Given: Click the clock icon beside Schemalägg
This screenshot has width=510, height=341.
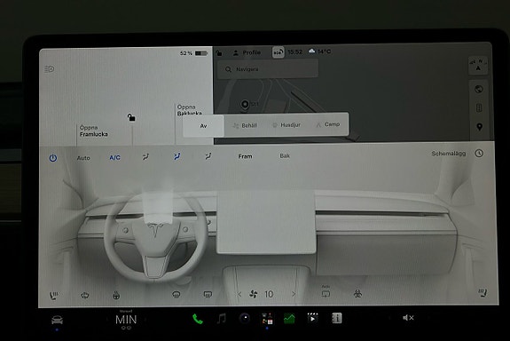Looking at the screenshot, I should (479, 153).
